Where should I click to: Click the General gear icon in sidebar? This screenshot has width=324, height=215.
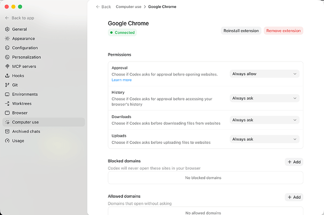[7, 29]
